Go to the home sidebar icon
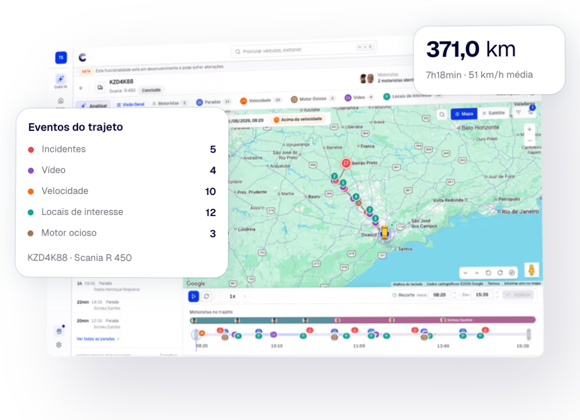The height and width of the screenshot is (420, 580). tap(60, 100)
